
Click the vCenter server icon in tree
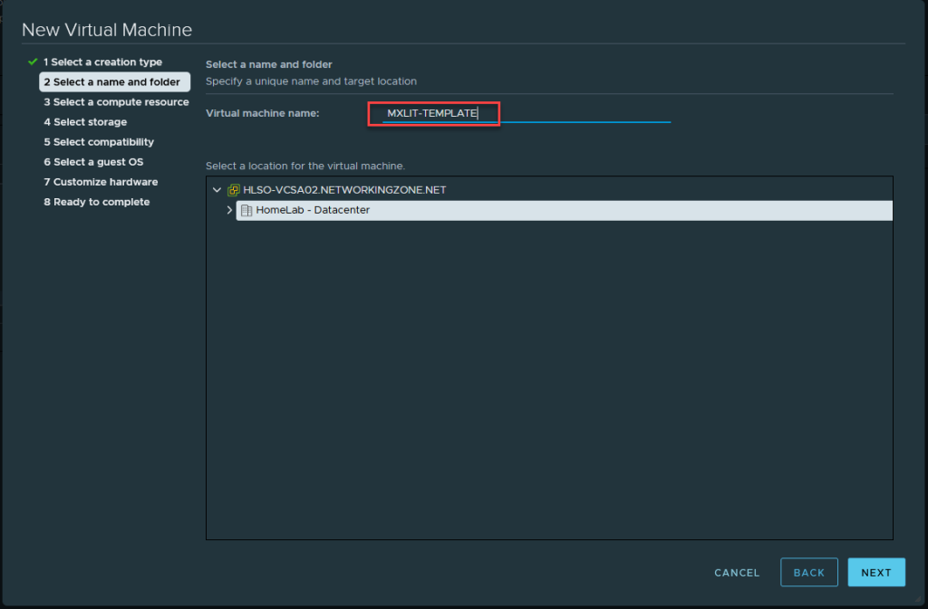(x=234, y=190)
